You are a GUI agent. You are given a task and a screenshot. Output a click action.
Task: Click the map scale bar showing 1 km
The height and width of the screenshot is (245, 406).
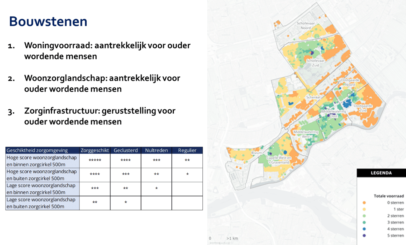pyautogui.click(x=224, y=238)
